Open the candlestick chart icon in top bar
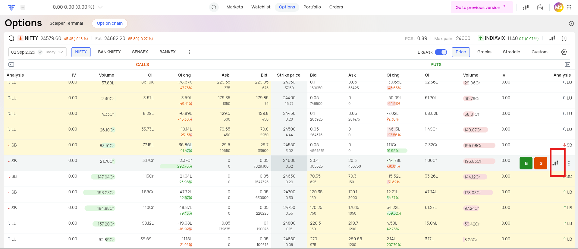Screen dimensions: 578x249 tap(526, 8)
